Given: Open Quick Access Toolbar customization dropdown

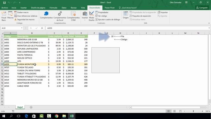Looking at the screenshot, I should 20,3.
